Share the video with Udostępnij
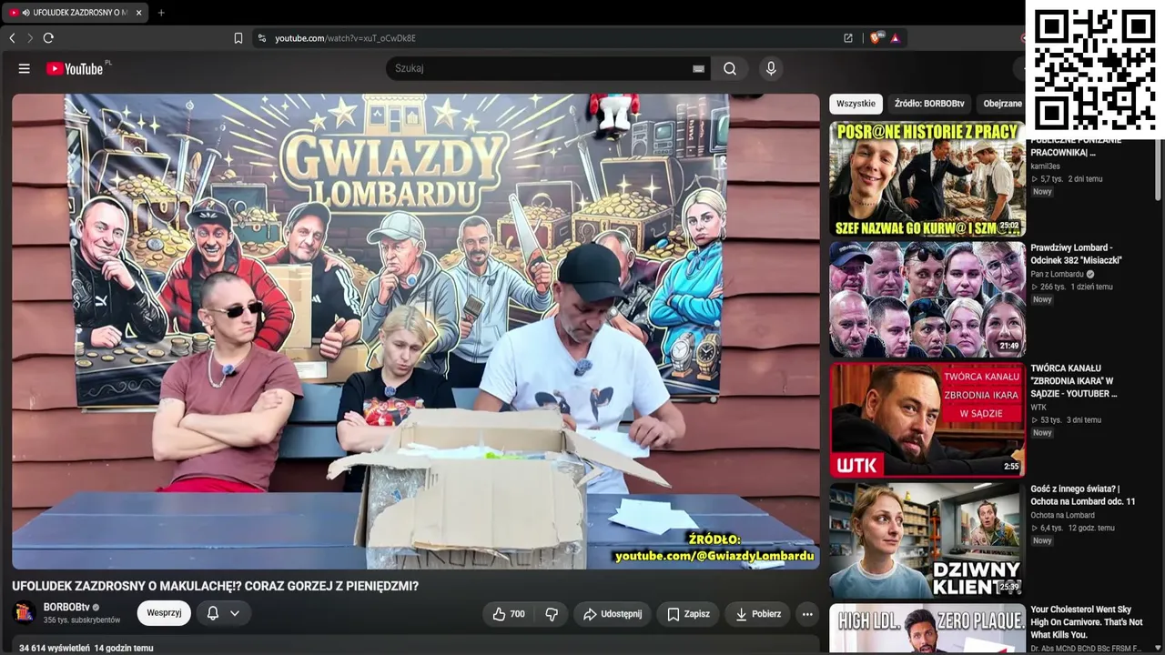 coord(613,614)
